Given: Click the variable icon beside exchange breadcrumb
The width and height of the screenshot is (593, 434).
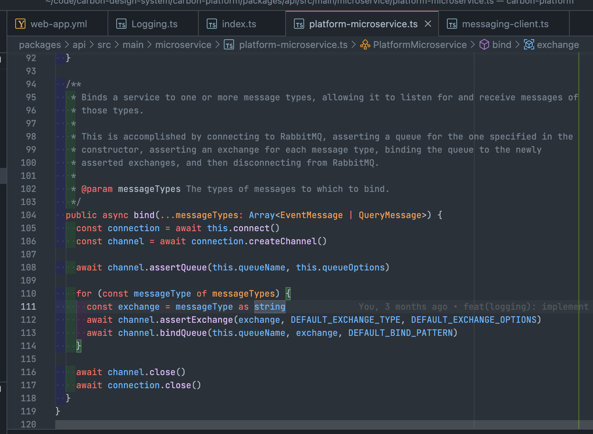Looking at the screenshot, I should click(x=529, y=45).
